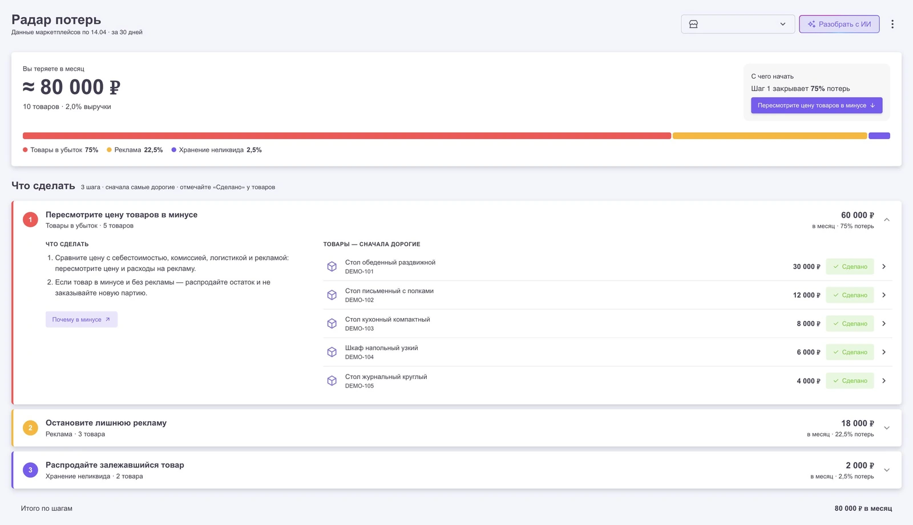Click the Распродайте залежавшийся товар heading
The height and width of the screenshot is (525, 913).
pos(115,465)
